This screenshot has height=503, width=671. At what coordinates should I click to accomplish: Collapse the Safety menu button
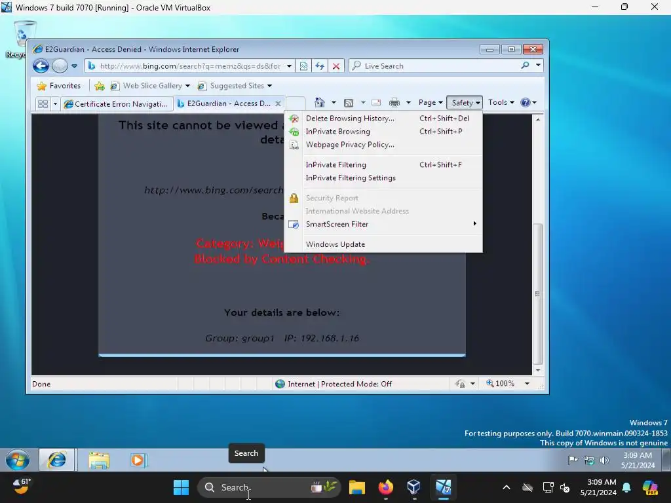click(465, 103)
